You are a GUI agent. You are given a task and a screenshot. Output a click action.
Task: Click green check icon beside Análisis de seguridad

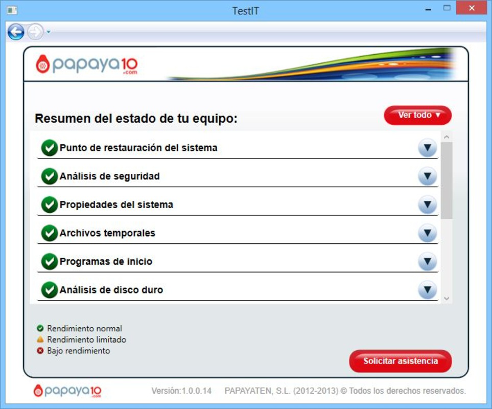[x=49, y=176]
